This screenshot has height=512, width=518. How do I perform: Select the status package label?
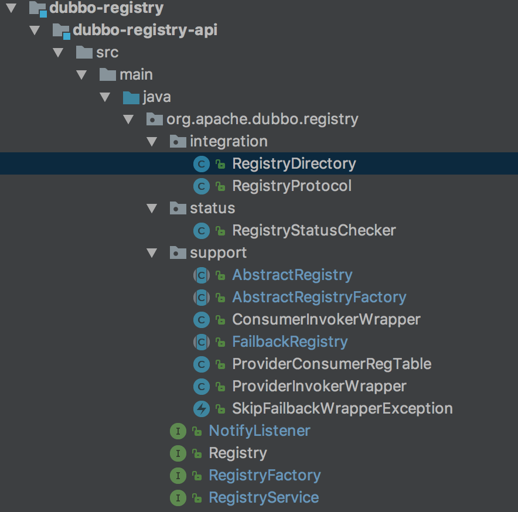coord(213,209)
